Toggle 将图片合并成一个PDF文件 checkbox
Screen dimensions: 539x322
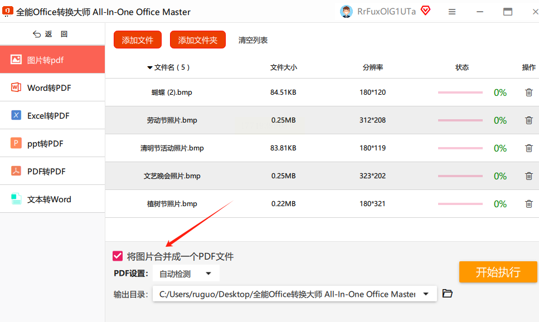pos(118,256)
